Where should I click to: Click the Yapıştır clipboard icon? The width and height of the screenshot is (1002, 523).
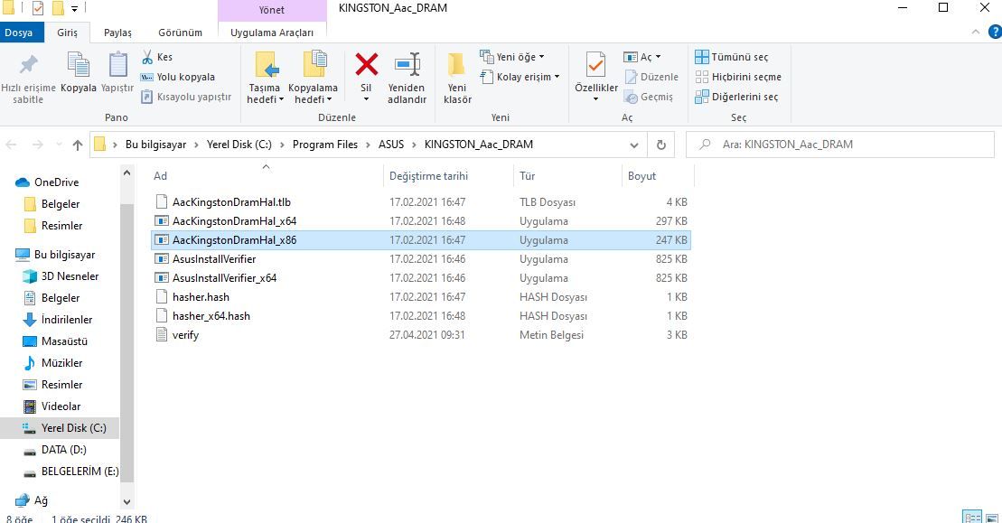(x=117, y=72)
